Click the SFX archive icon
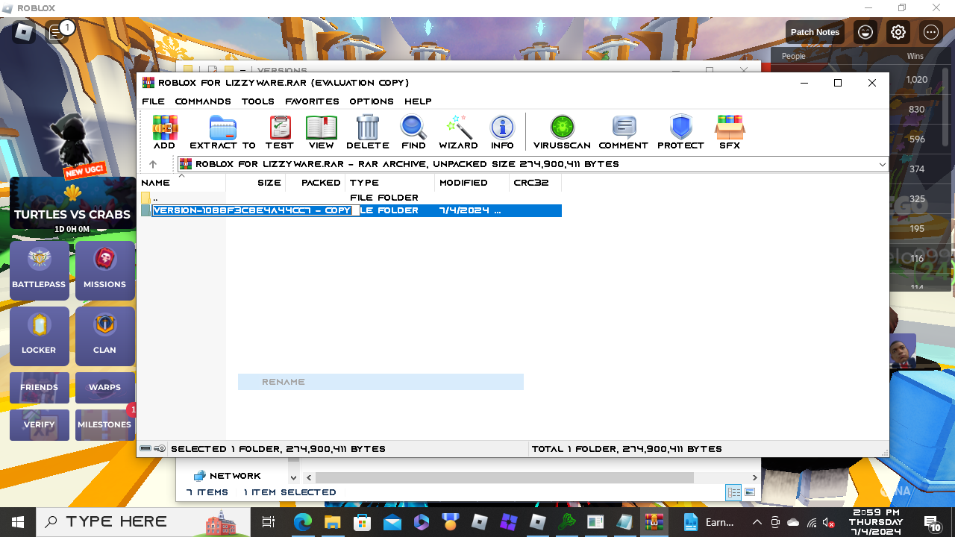Viewport: 955px width, 537px height. [730, 132]
